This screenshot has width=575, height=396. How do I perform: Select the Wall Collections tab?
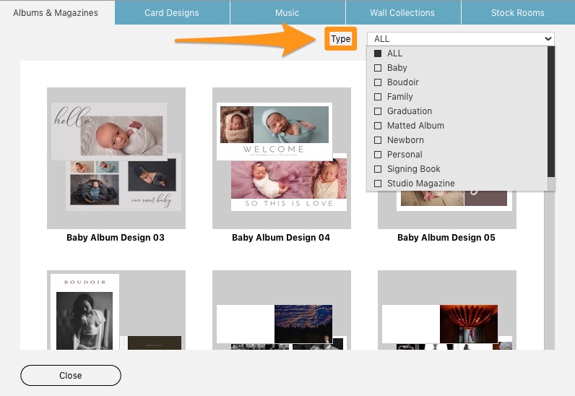[402, 13]
